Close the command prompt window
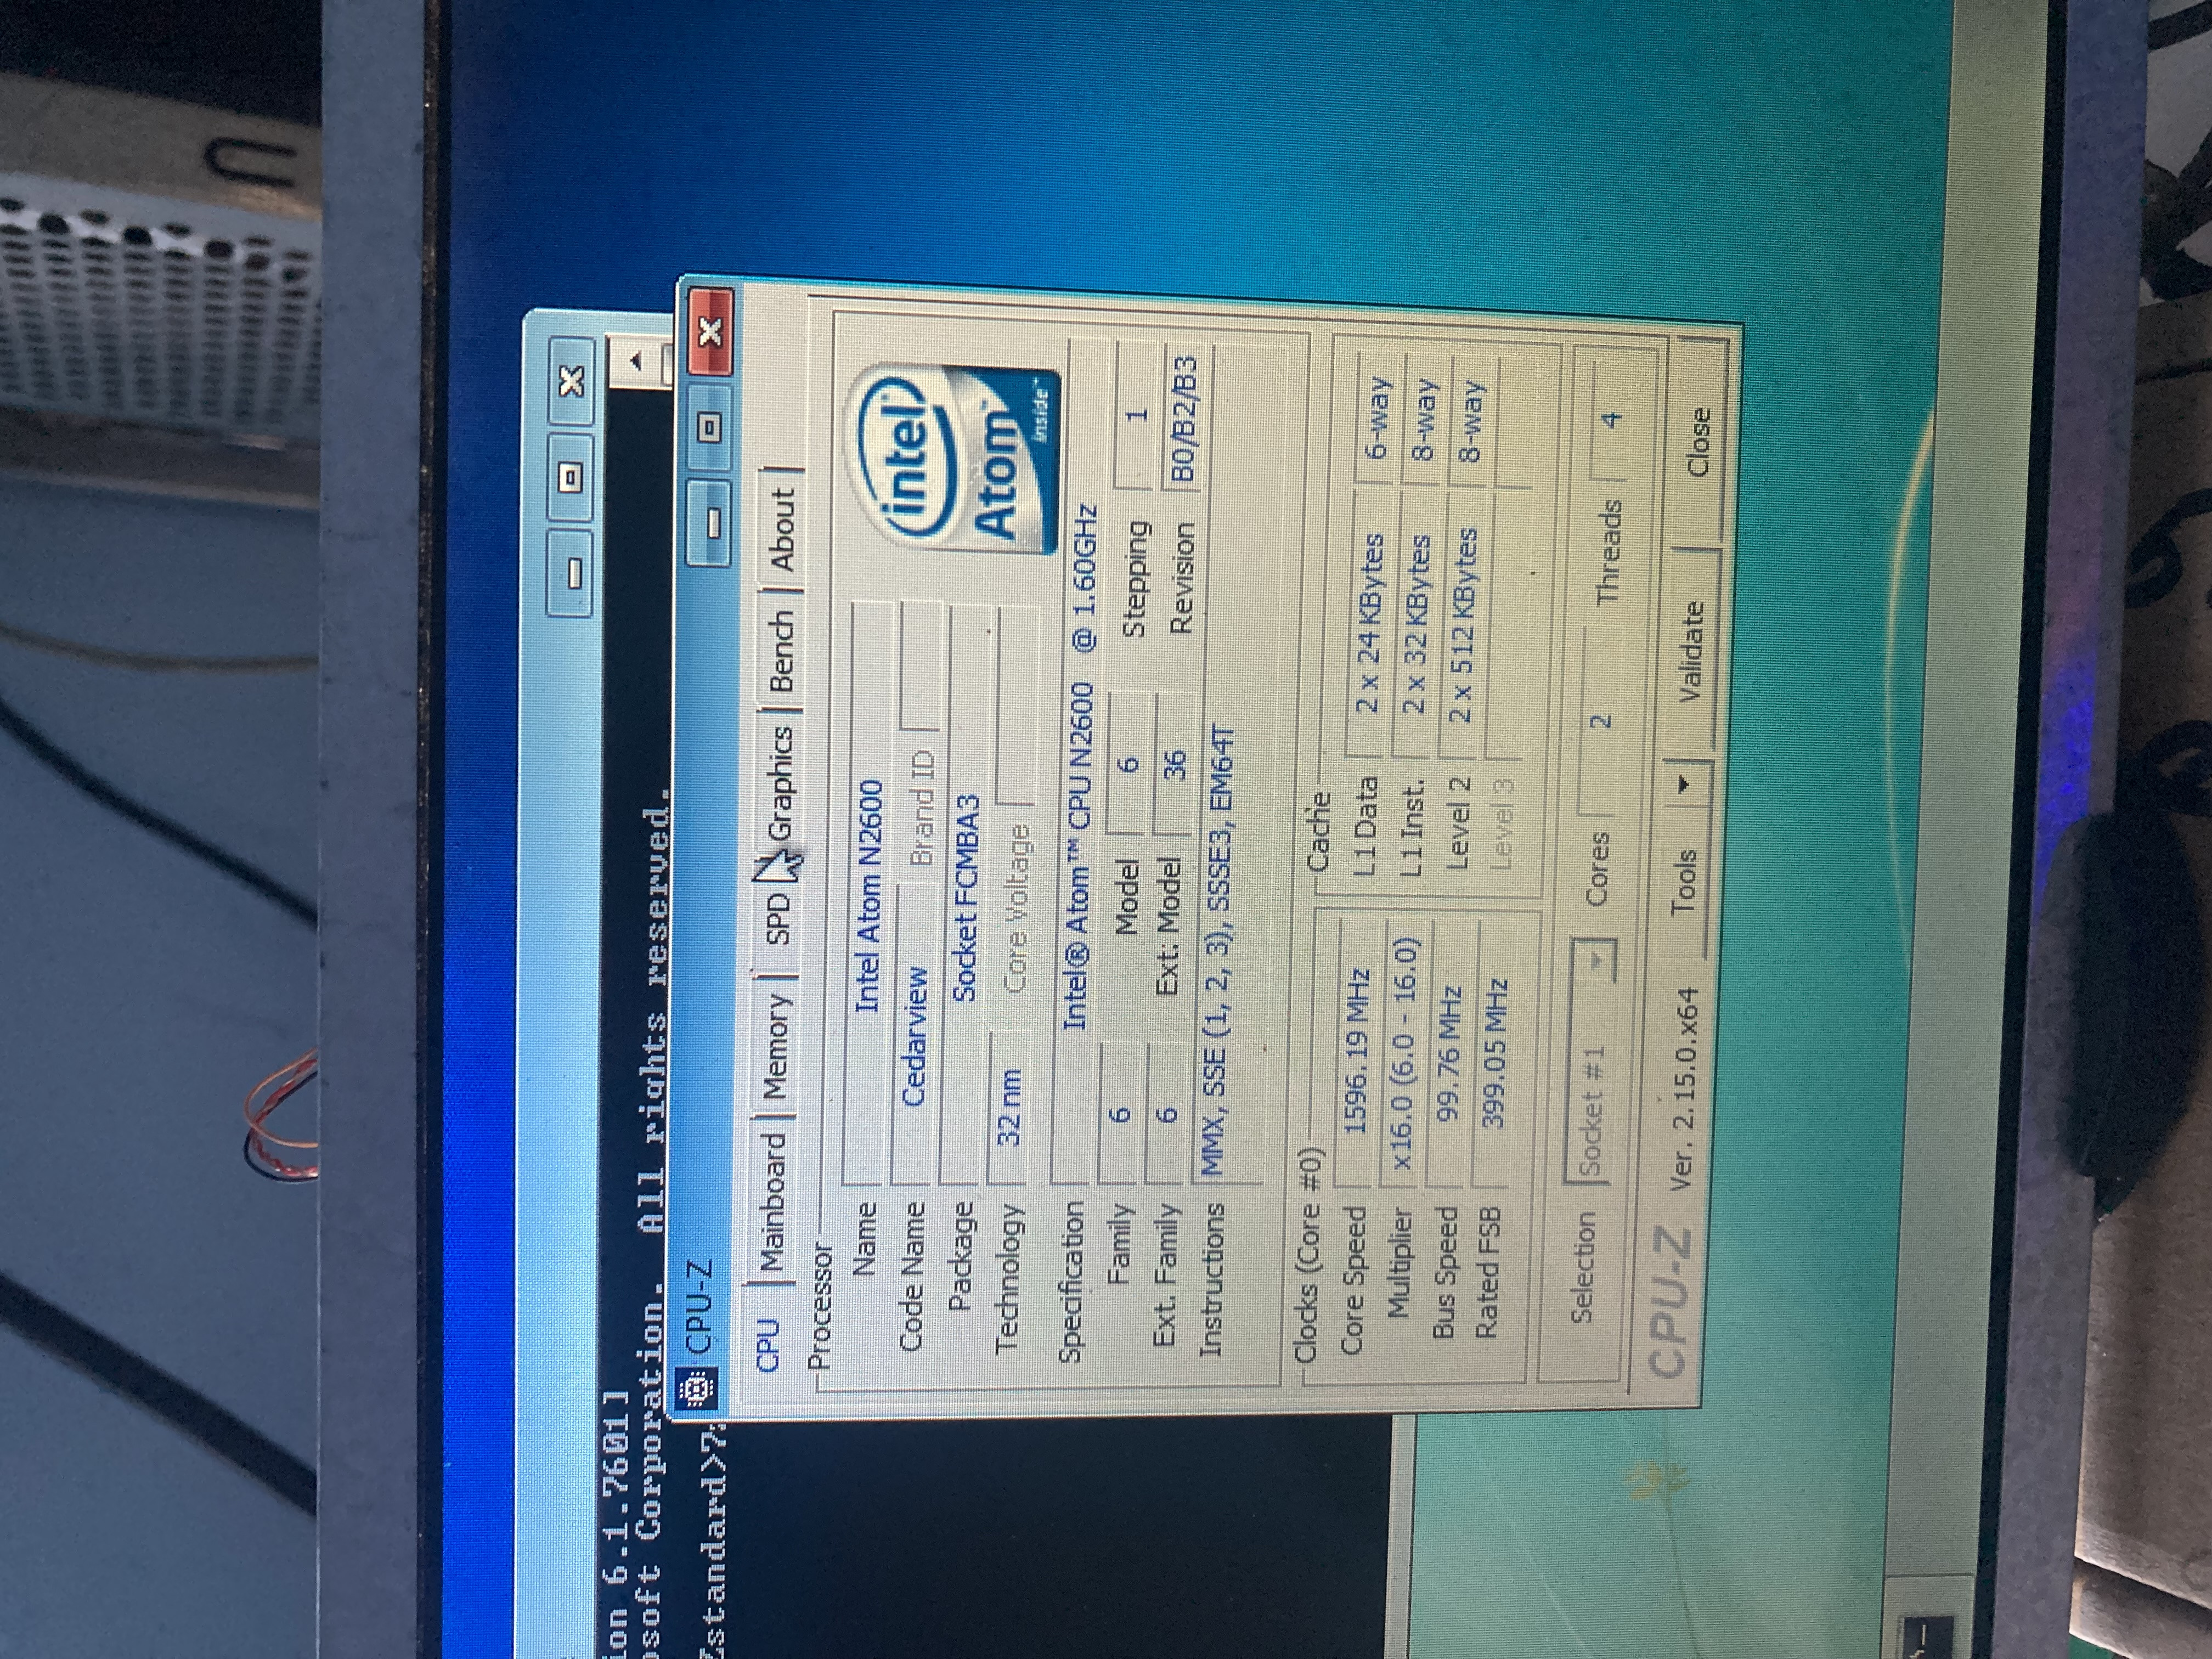This screenshot has width=2212, height=1659. 571,381
